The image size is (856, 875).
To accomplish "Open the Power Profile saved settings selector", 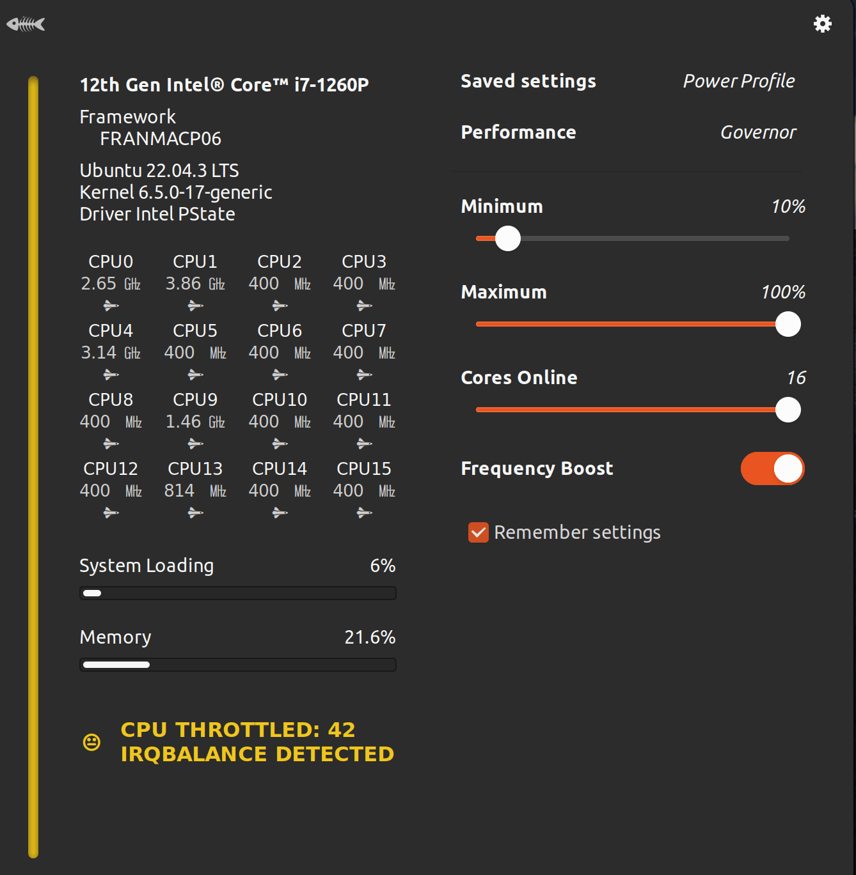I will coord(739,81).
